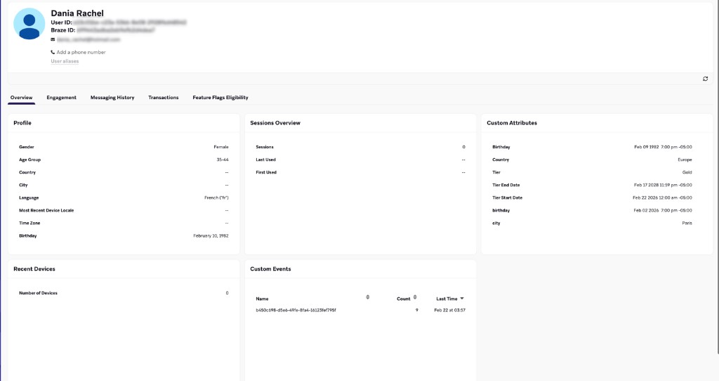The image size is (719, 381).
Task: Open the Messaging History tab
Action: (x=112, y=98)
